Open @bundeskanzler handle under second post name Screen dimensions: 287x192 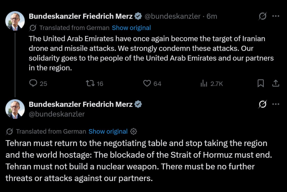[57, 114]
